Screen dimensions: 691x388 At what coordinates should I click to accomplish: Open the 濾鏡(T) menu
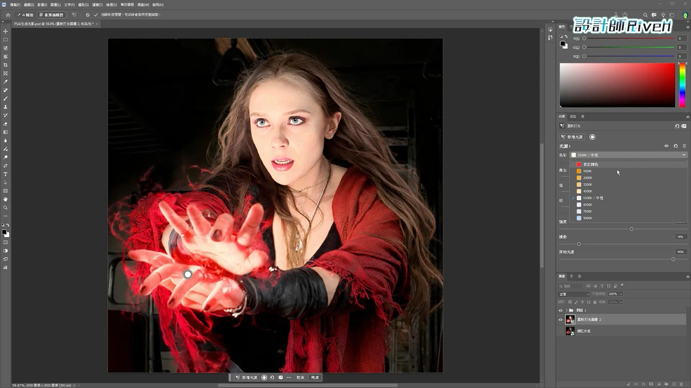pos(97,5)
